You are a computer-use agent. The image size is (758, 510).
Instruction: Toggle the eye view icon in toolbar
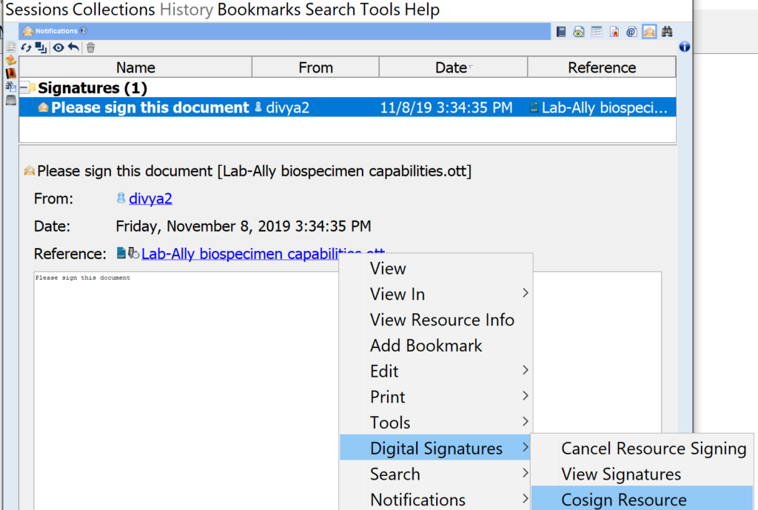click(58, 47)
